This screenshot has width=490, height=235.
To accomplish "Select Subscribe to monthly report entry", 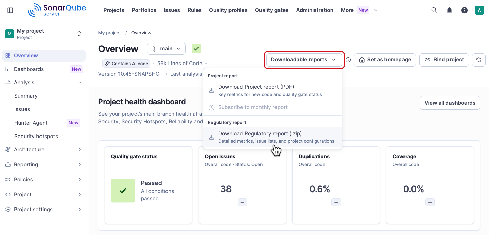I will tap(272, 107).
